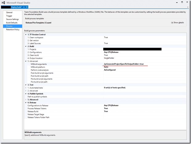Edit the MSBuild arguments value field
This screenshot has width=191, height=144.
pyautogui.click(x=145, y=64)
